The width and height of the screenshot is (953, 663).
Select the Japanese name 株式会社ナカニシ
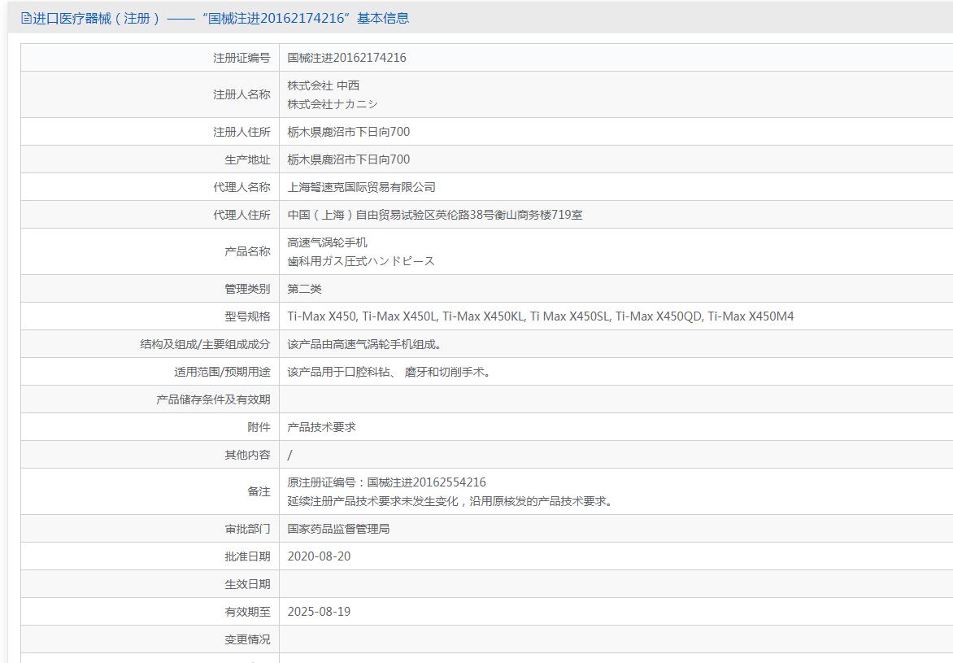click(333, 104)
